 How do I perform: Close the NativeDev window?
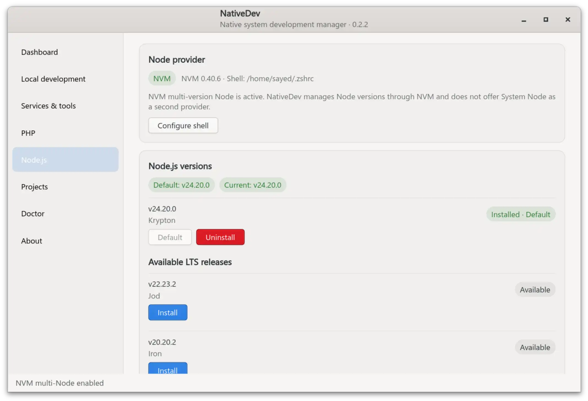(x=568, y=20)
